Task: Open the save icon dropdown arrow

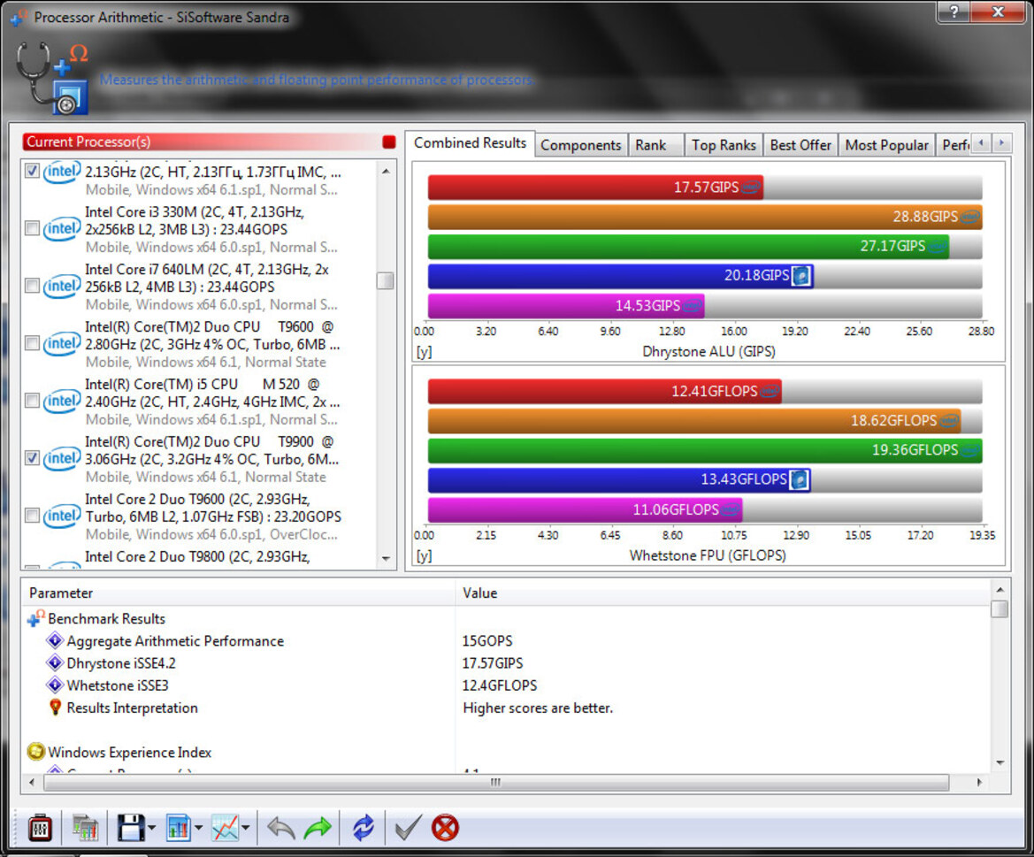Action: [151, 828]
